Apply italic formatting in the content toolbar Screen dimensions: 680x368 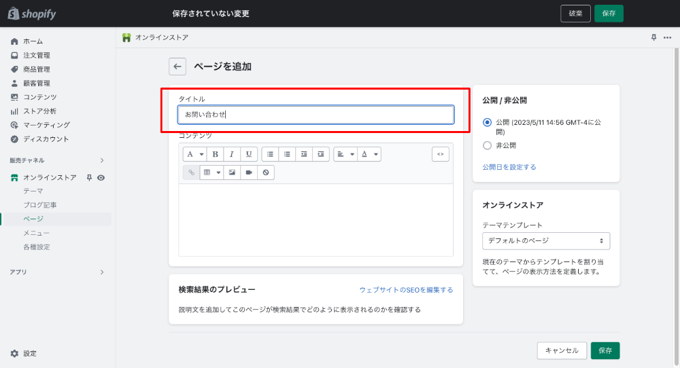pos(233,154)
